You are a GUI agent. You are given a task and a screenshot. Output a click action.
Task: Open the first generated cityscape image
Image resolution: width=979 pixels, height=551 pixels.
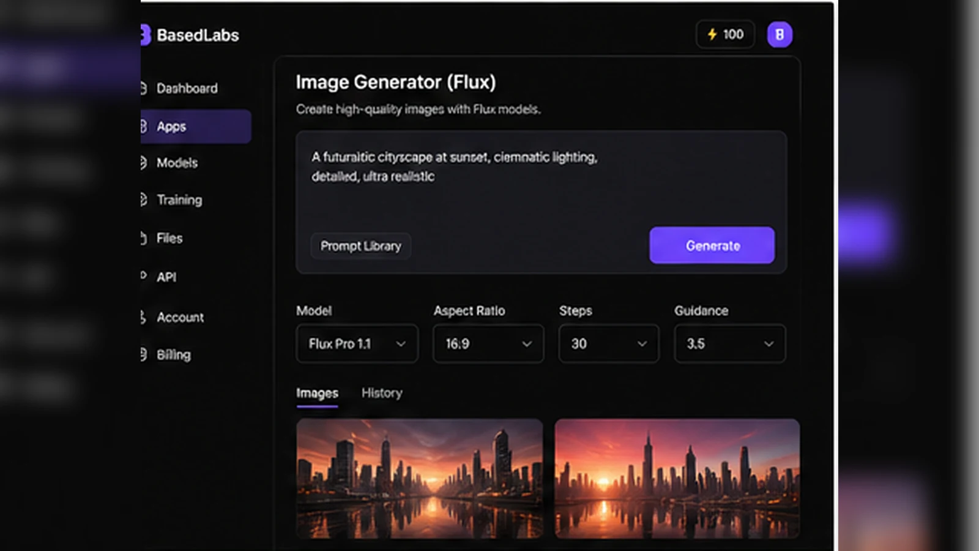point(420,479)
